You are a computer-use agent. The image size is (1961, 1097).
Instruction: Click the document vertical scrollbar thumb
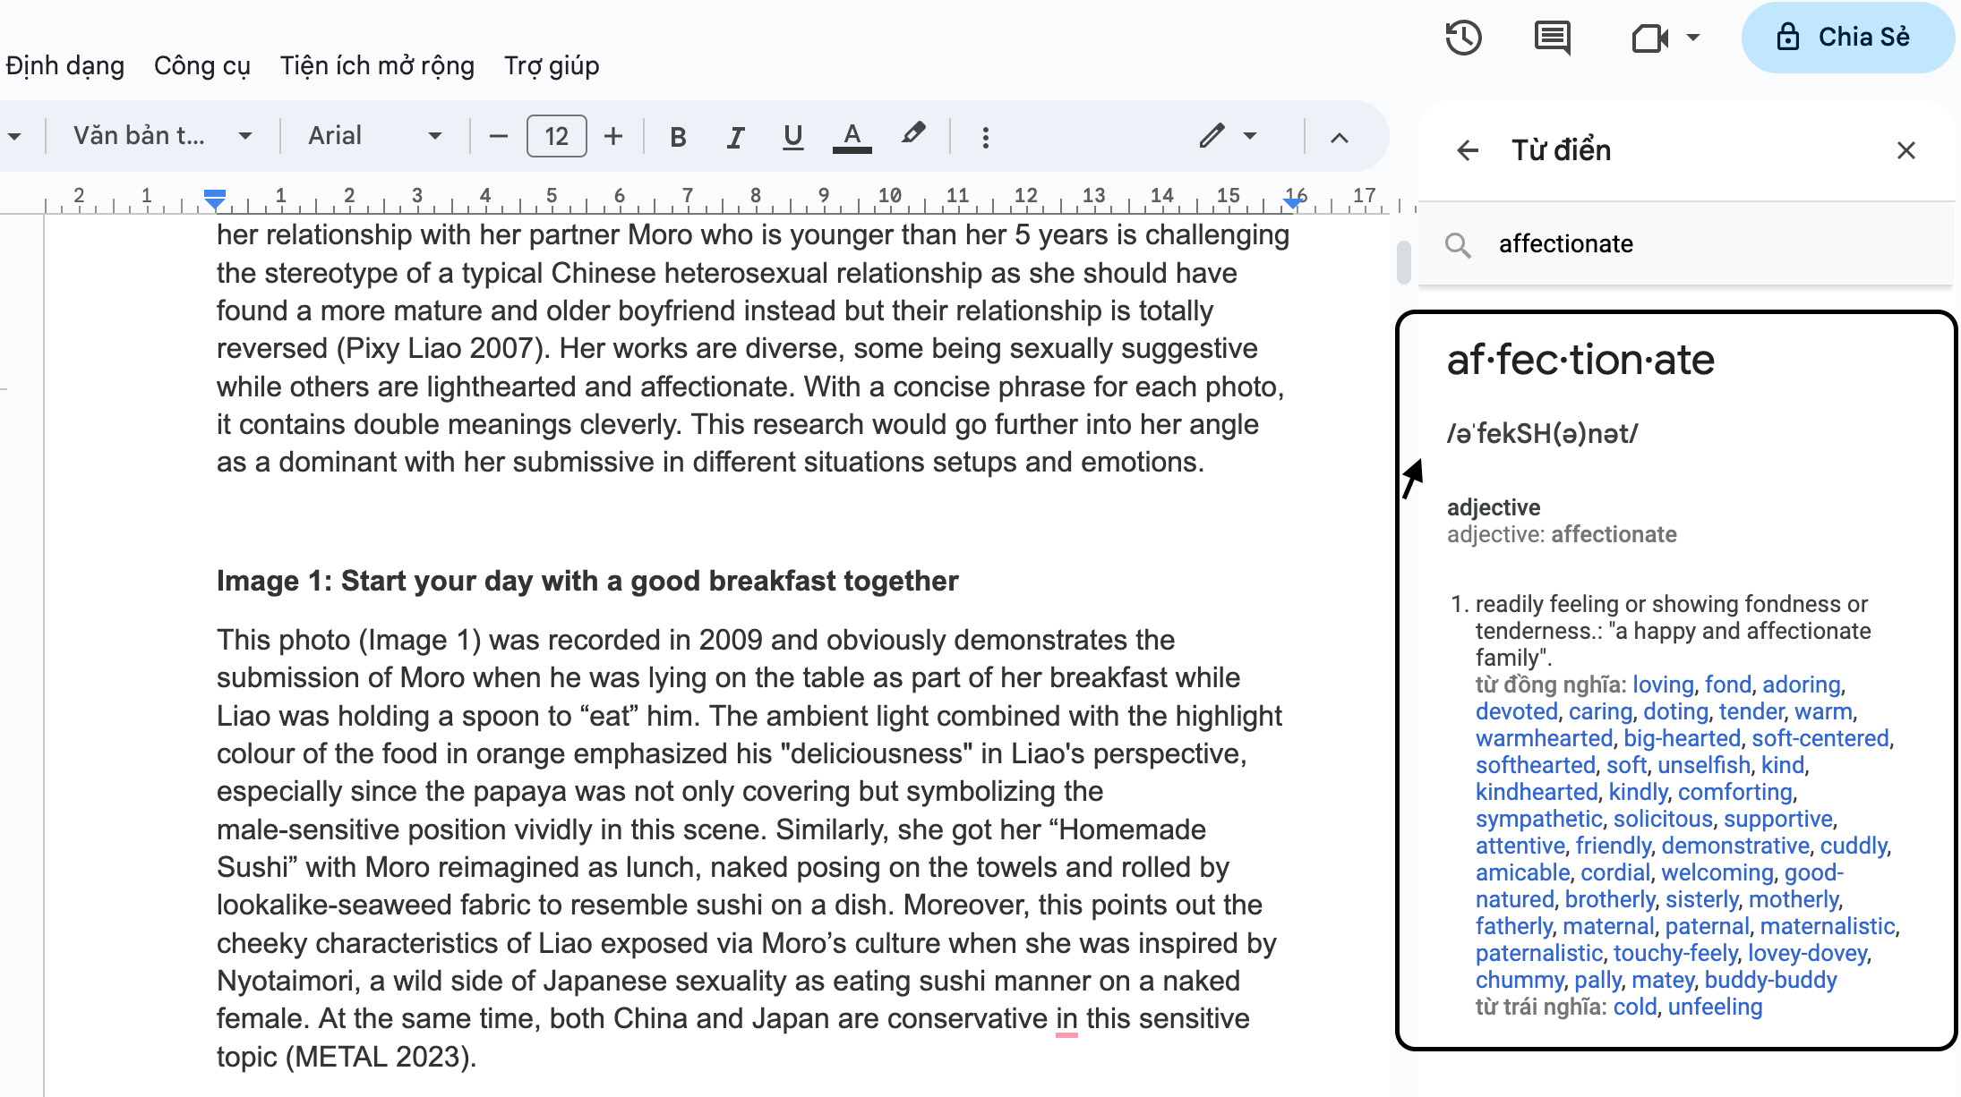1403,262
